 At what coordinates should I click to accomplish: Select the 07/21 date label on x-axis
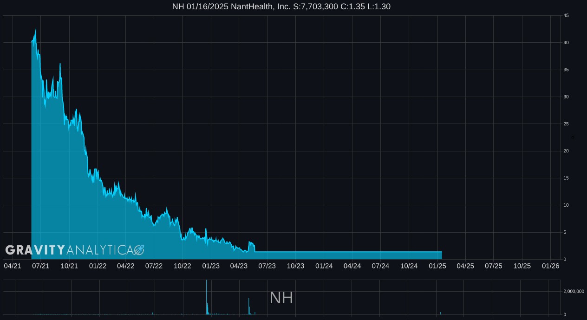41,266
